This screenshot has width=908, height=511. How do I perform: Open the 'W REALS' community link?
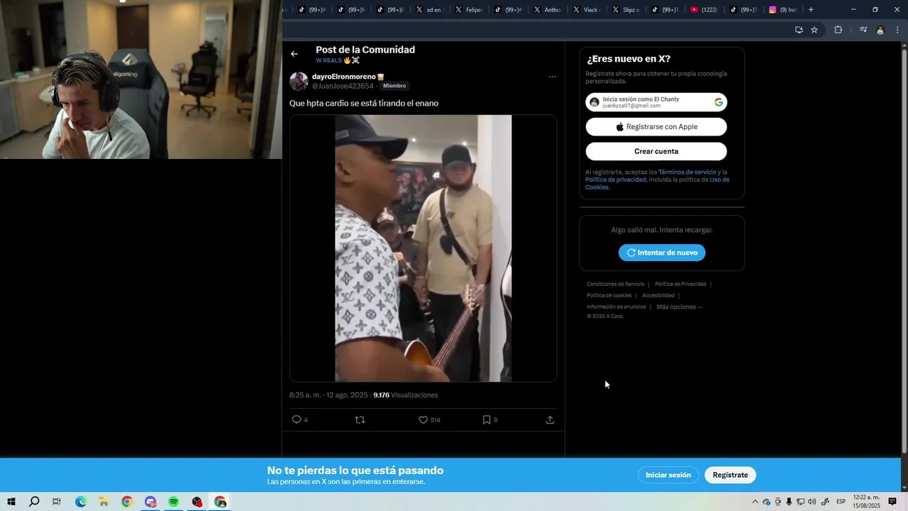click(338, 60)
